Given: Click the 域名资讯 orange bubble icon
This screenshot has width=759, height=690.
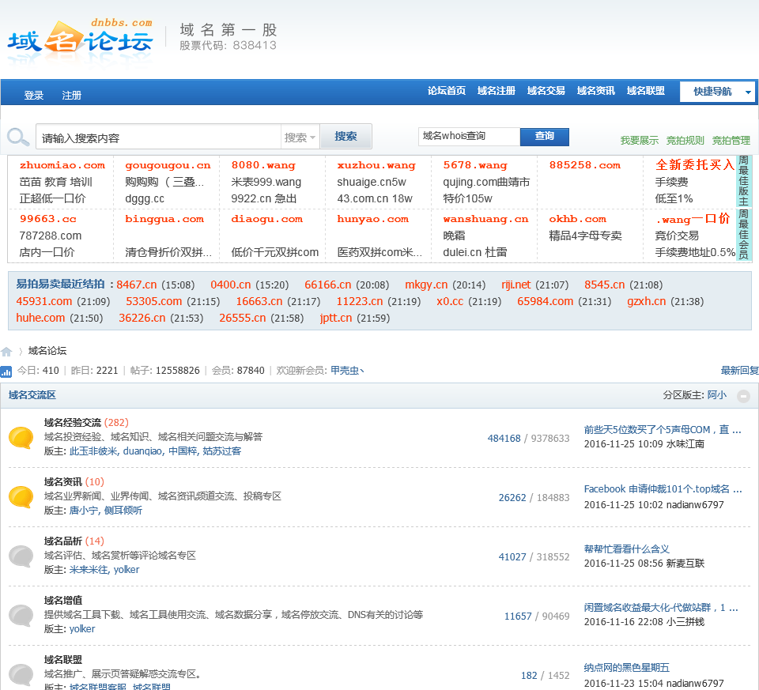Looking at the screenshot, I should [21, 496].
